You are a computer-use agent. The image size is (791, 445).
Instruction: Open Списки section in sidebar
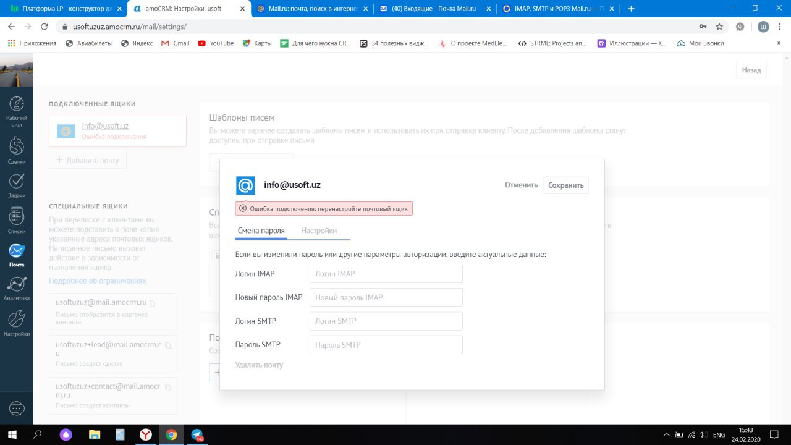click(x=17, y=221)
